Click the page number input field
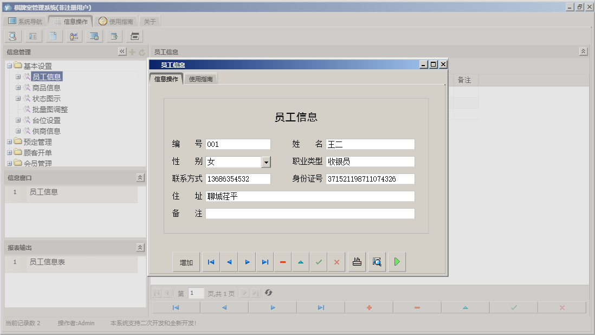The image size is (595, 335). pos(196,293)
